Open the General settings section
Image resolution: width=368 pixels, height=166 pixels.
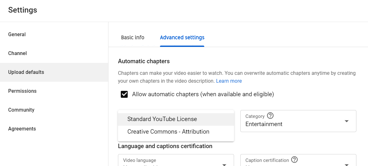(54, 35)
